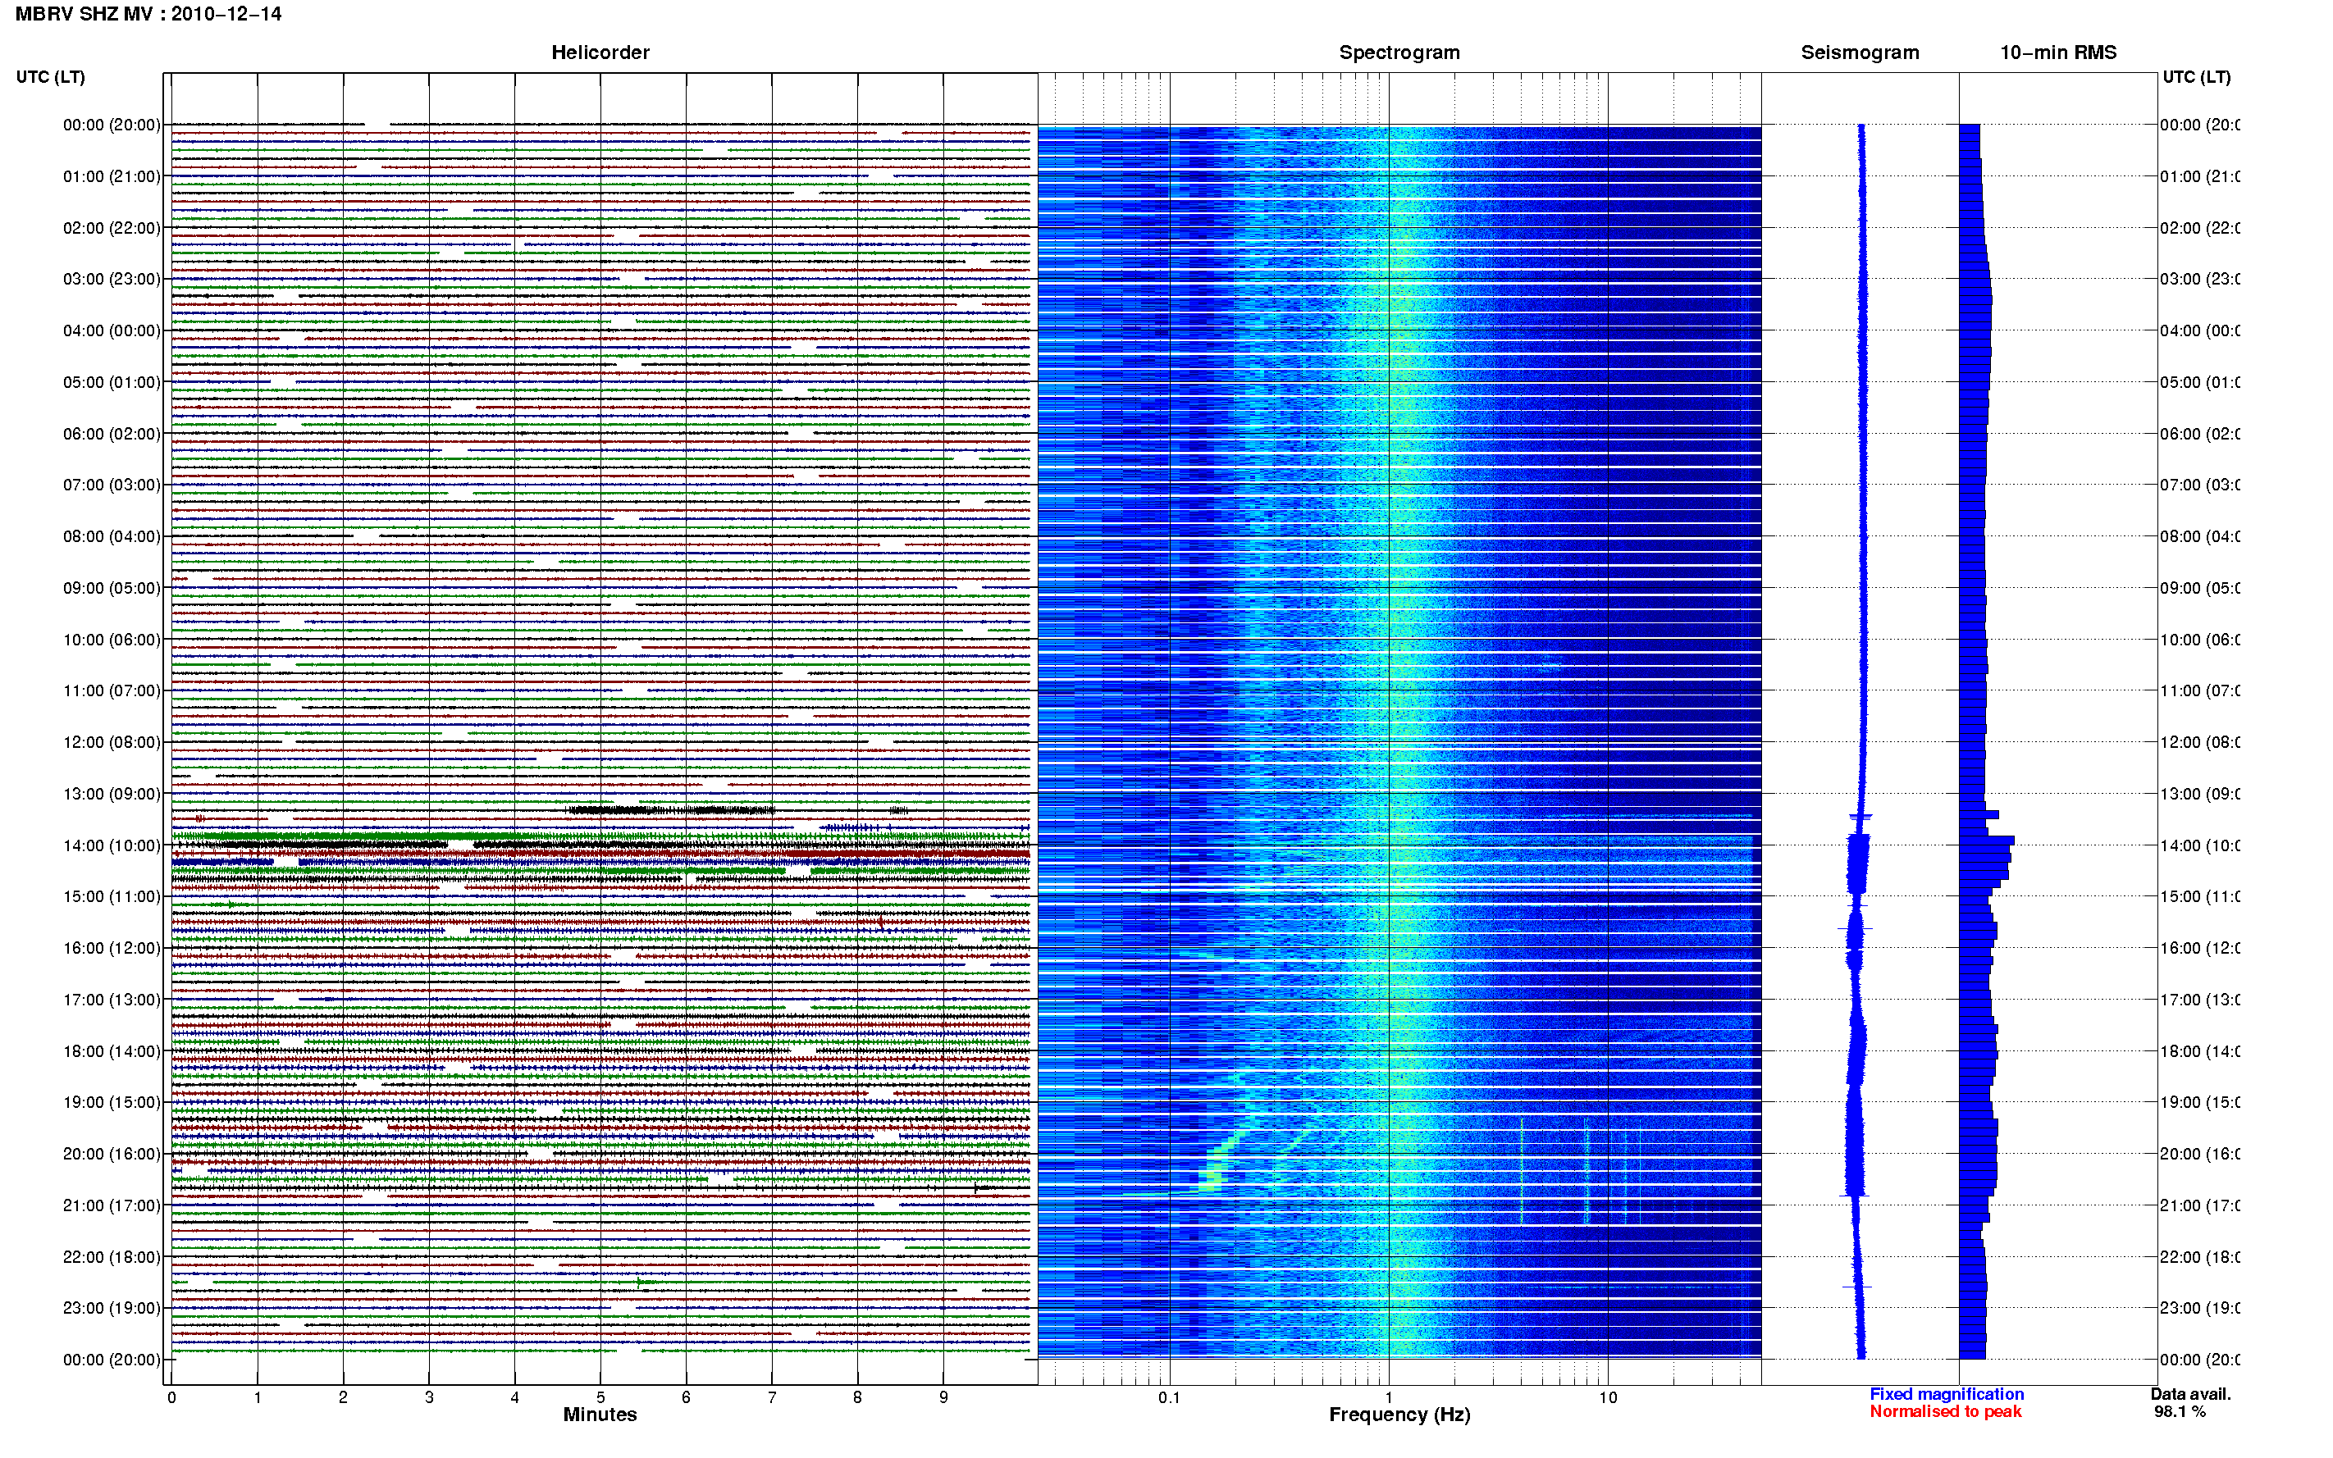Click the left time label '05:00 (01:00)'
Image resolution: width=2333 pixels, height=1458 pixels.
tap(112, 382)
